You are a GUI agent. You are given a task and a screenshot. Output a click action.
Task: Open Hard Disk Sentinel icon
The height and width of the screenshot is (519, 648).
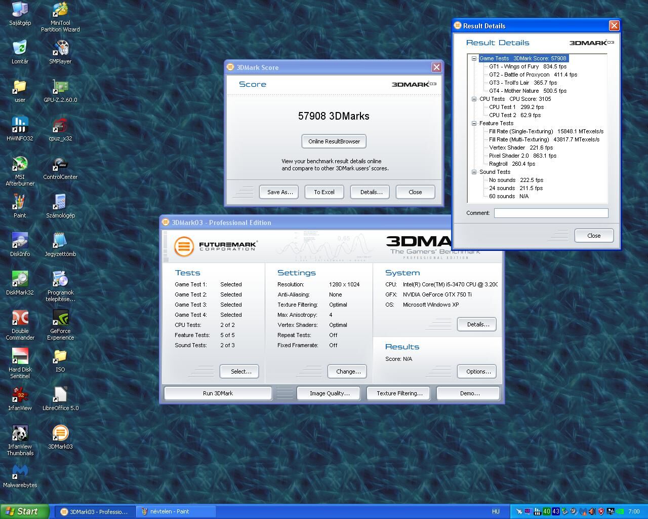[x=20, y=363]
